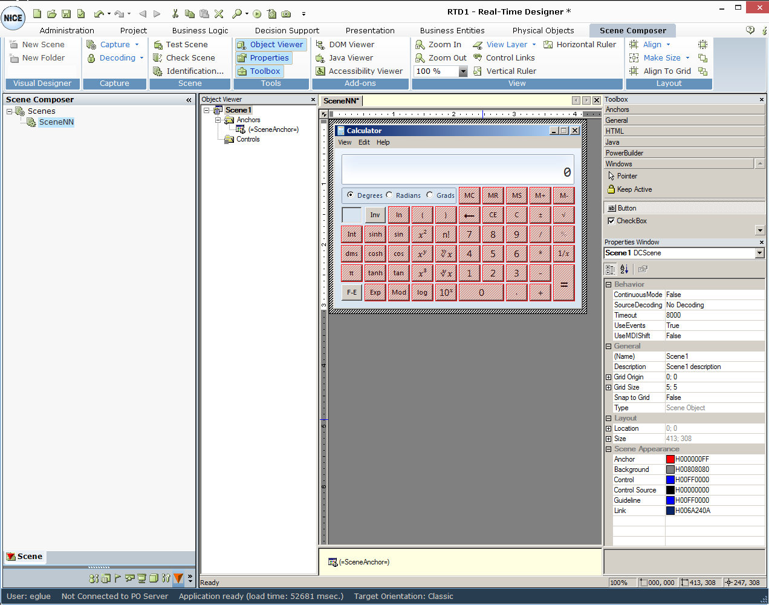This screenshot has height=605, width=769.
Task: Toggle the Properties panel button
Action: 264,57
